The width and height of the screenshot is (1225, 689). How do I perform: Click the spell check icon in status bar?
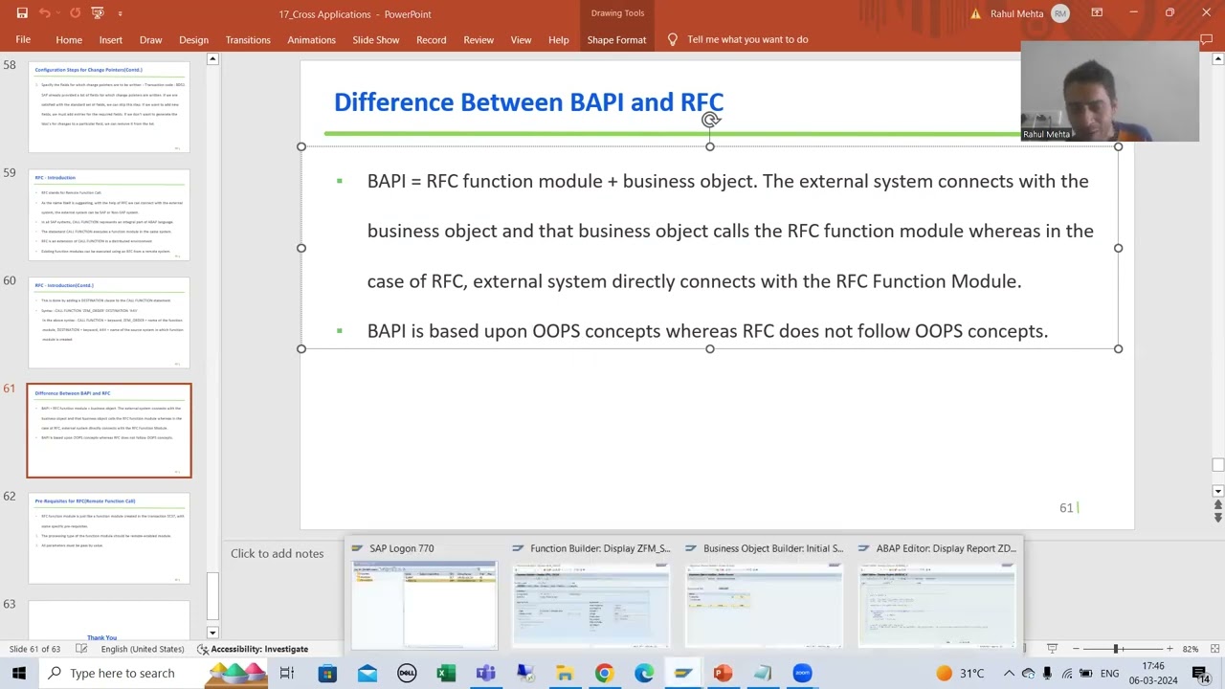click(81, 649)
